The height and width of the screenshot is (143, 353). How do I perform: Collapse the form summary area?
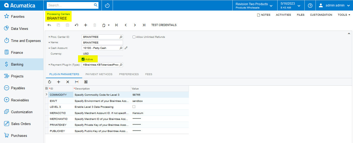click(349, 34)
